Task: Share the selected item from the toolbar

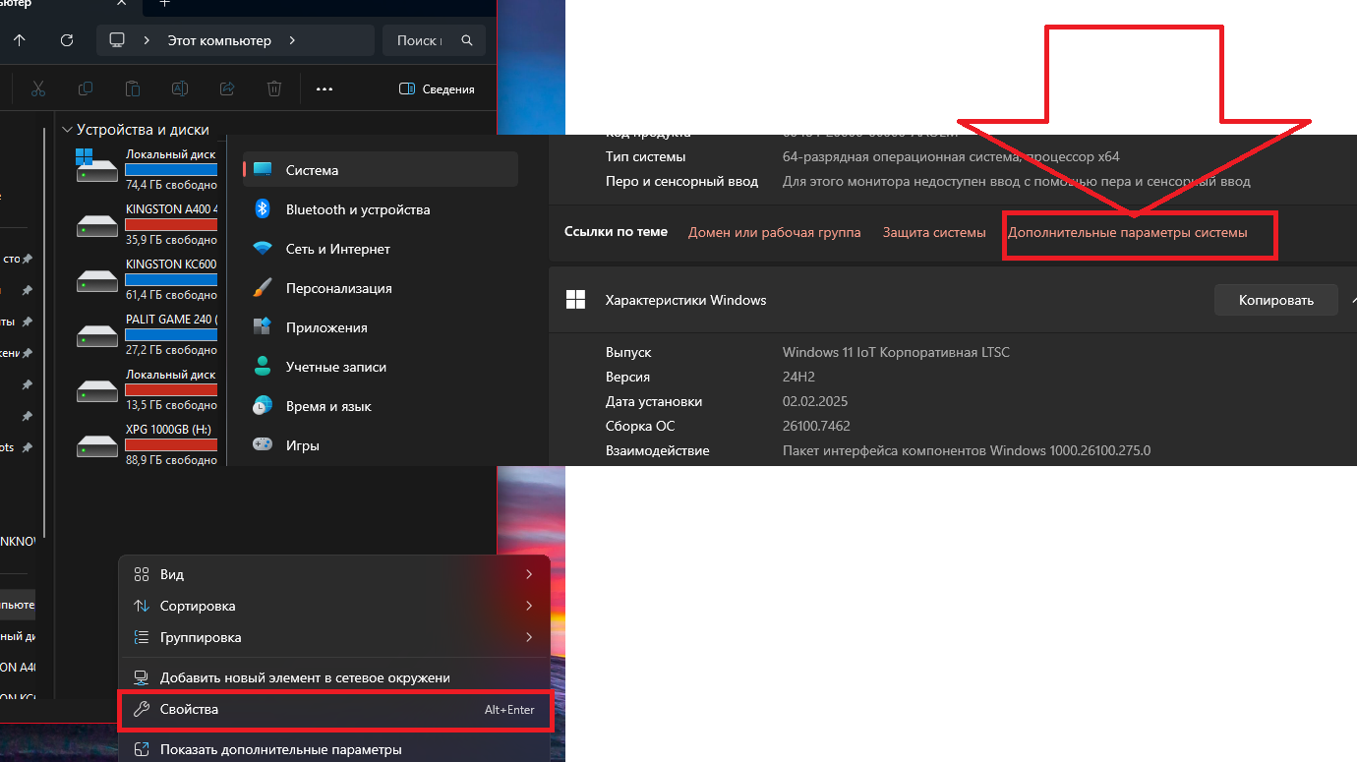Action: [x=227, y=88]
